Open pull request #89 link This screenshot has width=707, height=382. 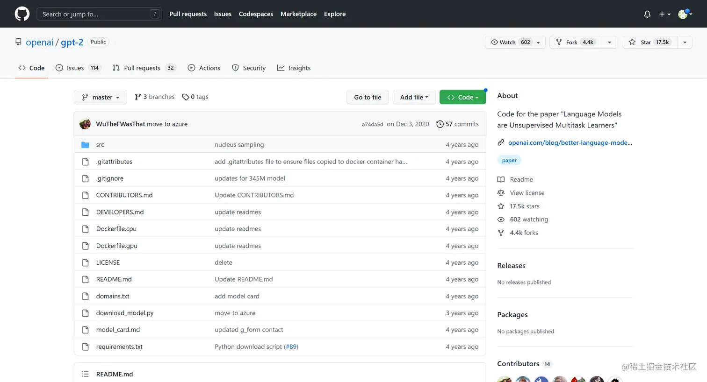click(x=291, y=347)
